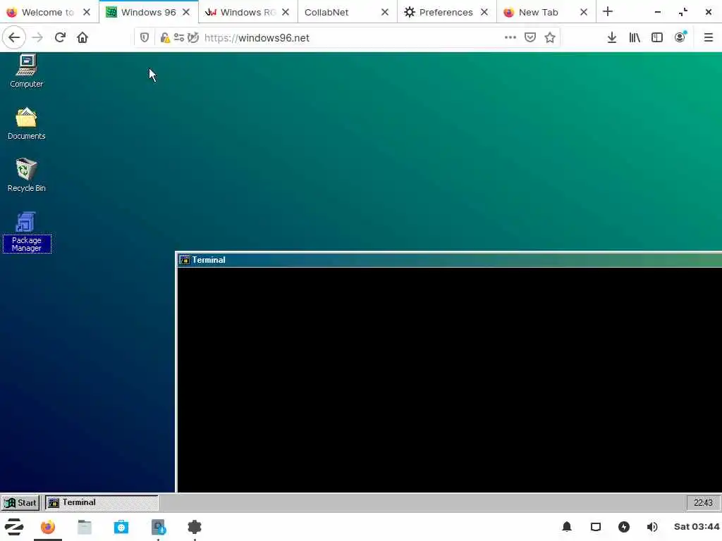Screen dimensions: 722x541
Task: Focus the black Terminal console area
Action: coord(449,380)
